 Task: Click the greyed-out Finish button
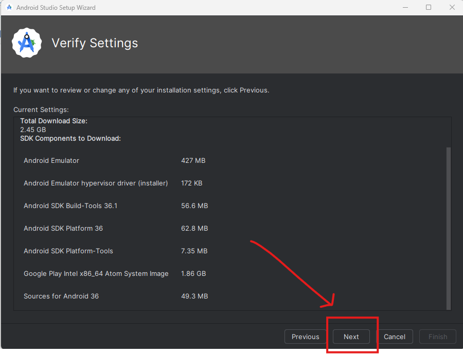pos(438,337)
